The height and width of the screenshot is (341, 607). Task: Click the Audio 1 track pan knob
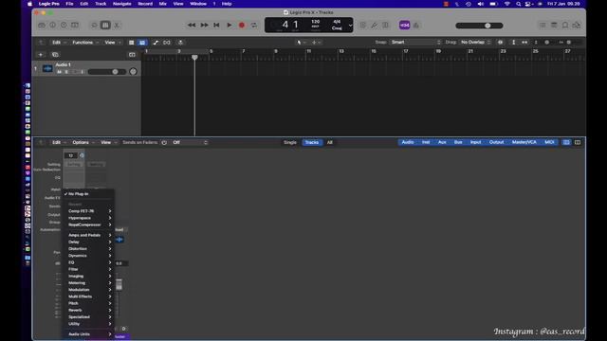133,72
